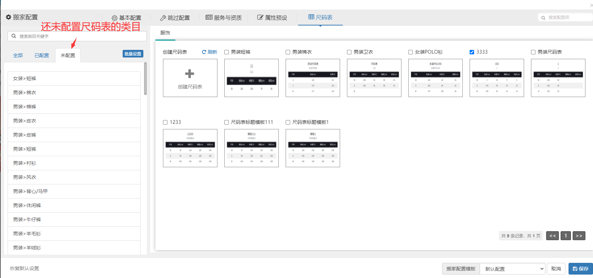Click the table icon beside 尺码表
Image resolution: width=593 pixels, height=278 pixels.
[311, 17]
